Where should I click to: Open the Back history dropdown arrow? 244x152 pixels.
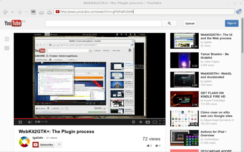tap(13, 12)
